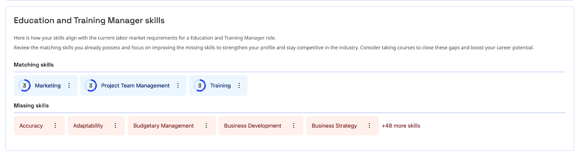
Task: Open the kebab menu beside Project Team Management
Action: (178, 86)
